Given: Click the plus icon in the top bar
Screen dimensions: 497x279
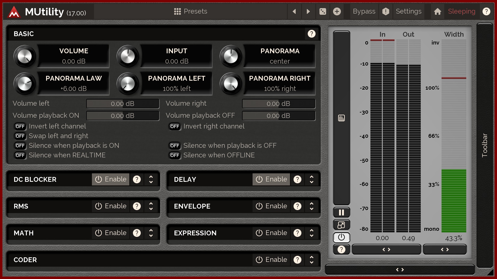Looking at the screenshot, I should 337,11.
